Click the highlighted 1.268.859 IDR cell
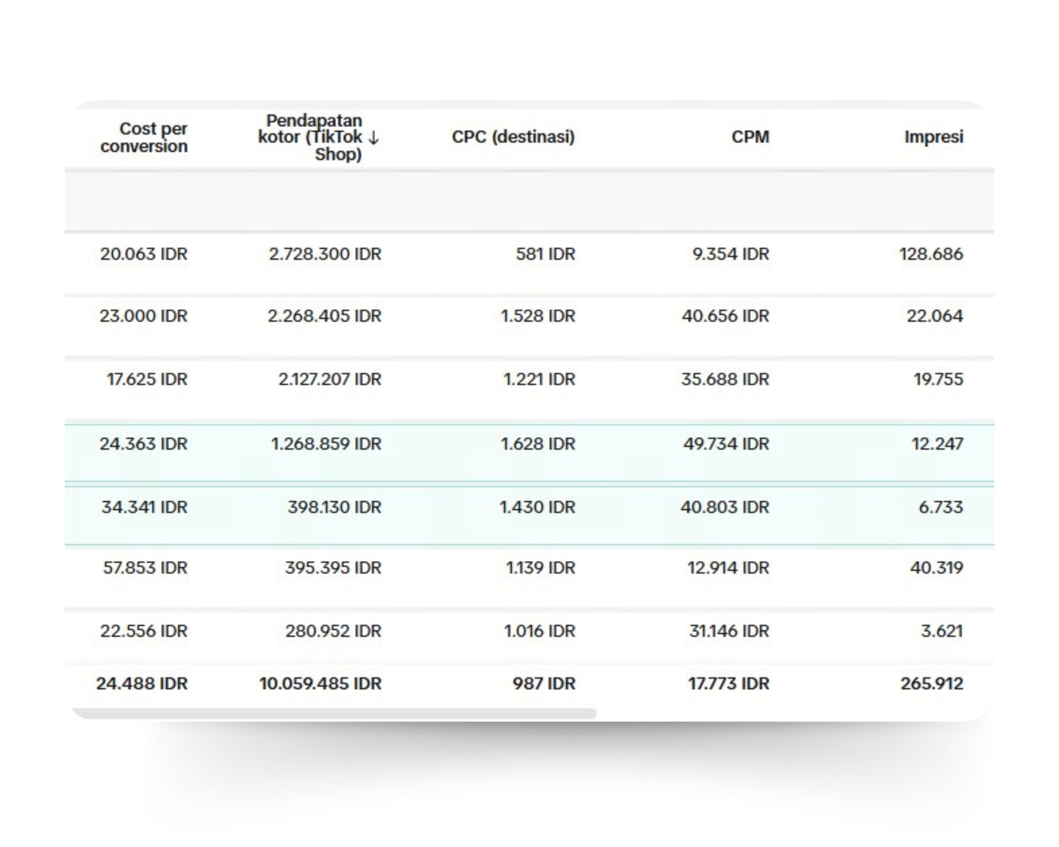The image size is (1059, 847). click(326, 444)
